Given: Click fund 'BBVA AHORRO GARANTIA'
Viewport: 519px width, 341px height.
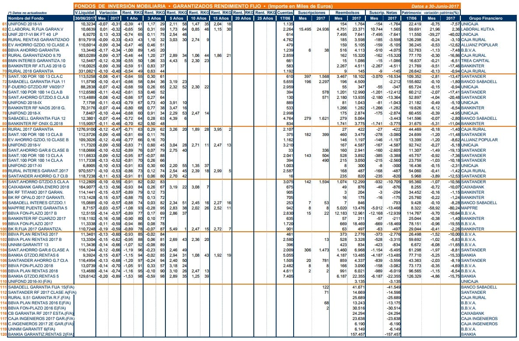Looking at the screenshot, I should (x=34, y=50).
